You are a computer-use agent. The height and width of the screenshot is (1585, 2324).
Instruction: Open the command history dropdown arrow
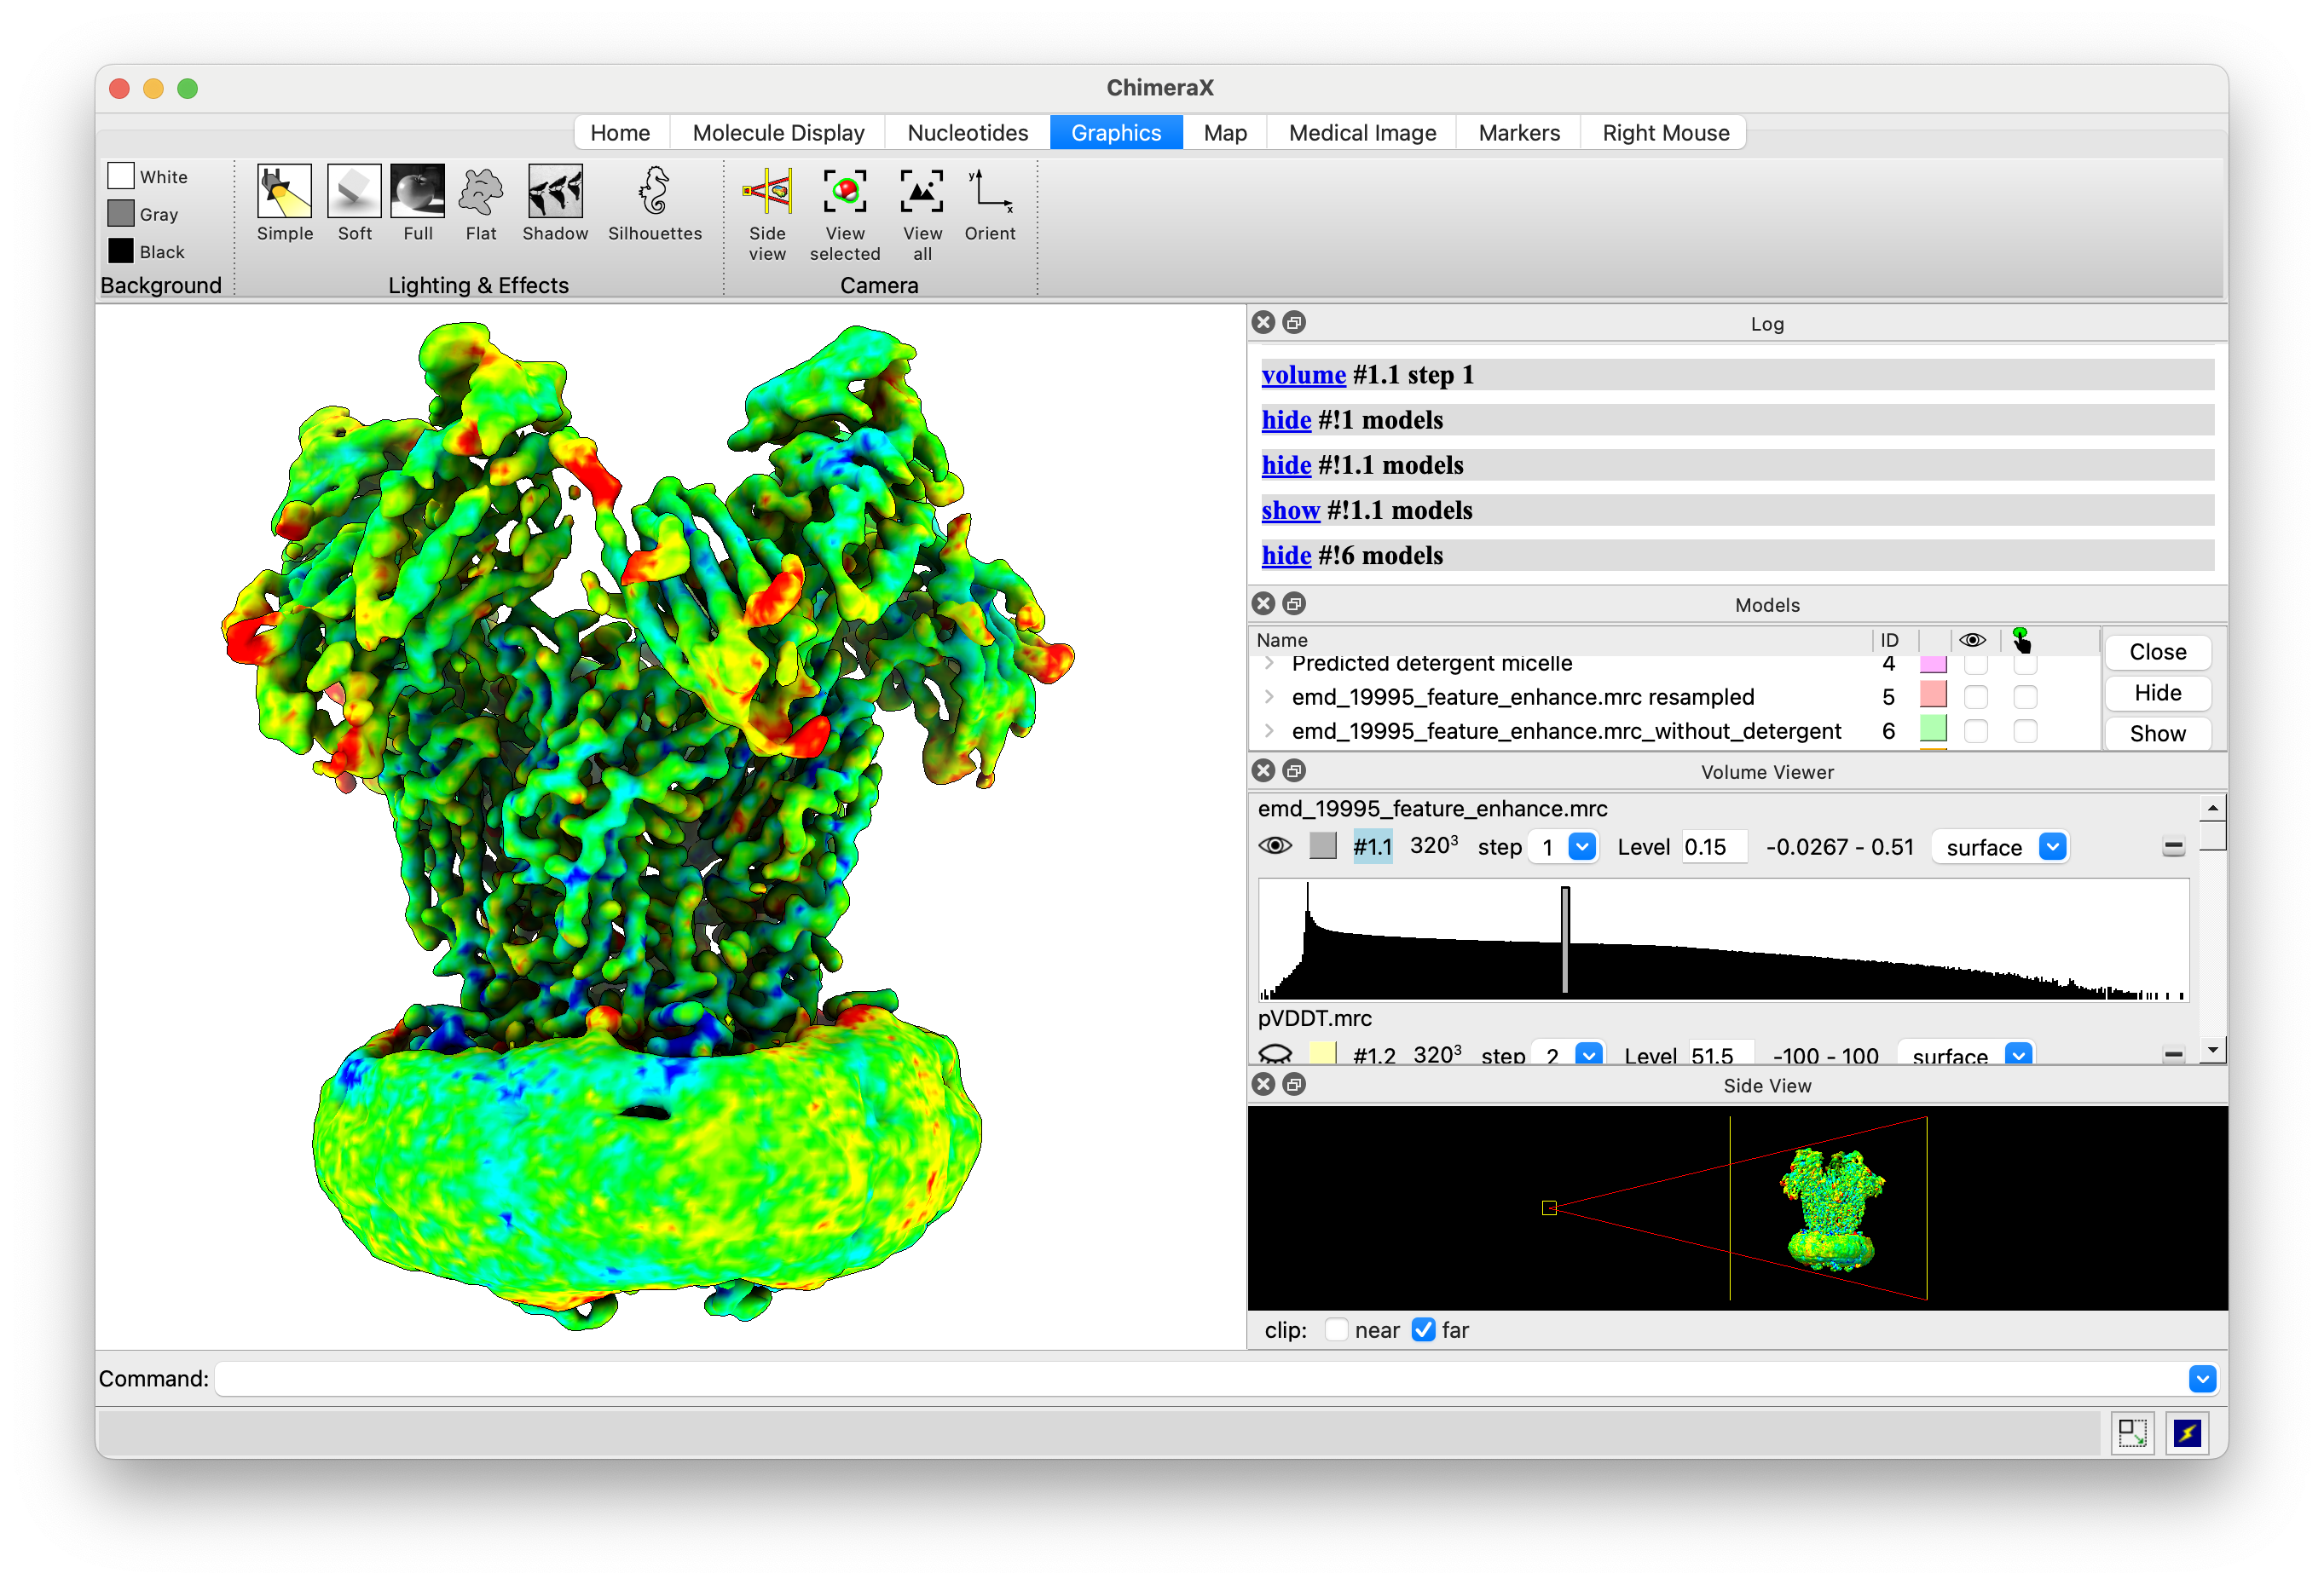click(2201, 1379)
